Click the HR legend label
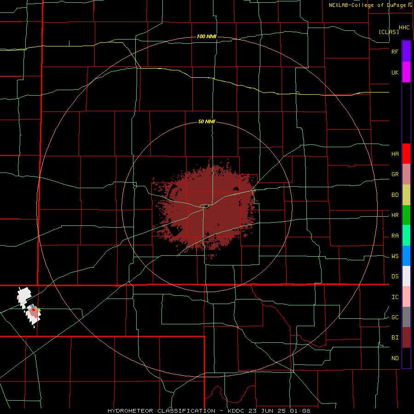 tap(395, 215)
